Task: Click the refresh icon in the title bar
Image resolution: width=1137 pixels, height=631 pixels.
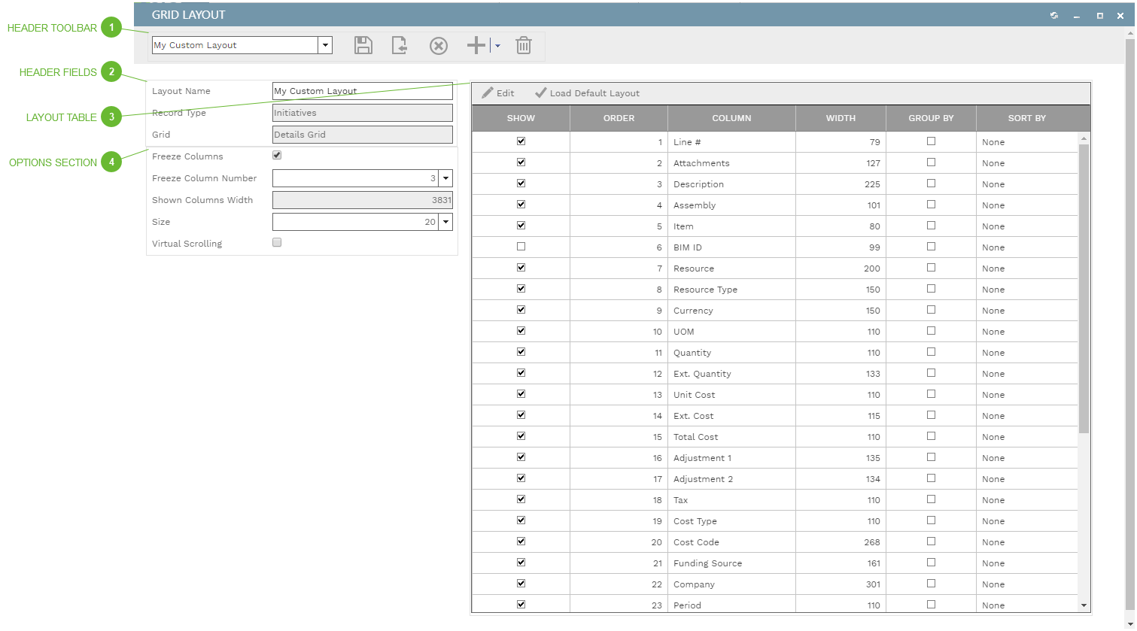Action: point(1053,14)
